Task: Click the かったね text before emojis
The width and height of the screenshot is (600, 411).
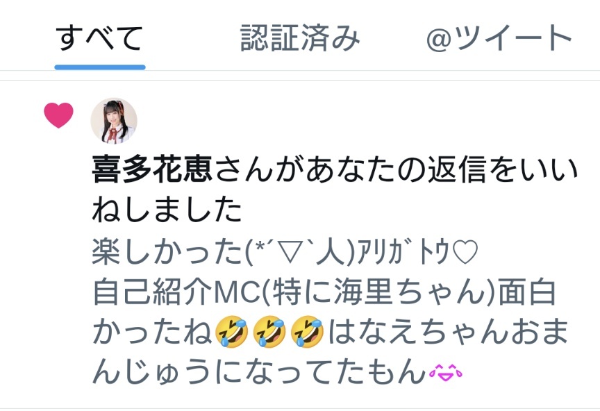Action: pyautogui.click(x=152, y=331)
